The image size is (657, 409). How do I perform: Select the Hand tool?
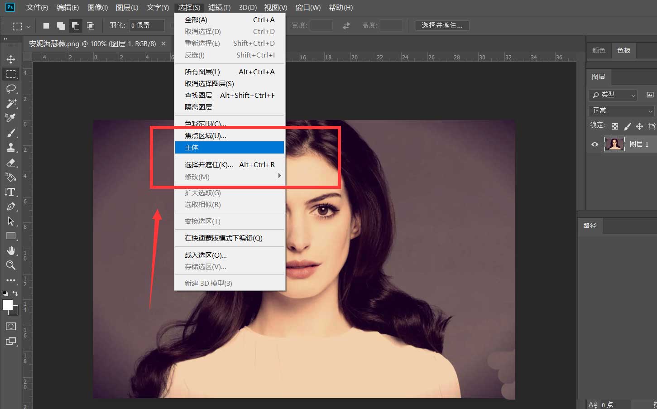[11, 250]
